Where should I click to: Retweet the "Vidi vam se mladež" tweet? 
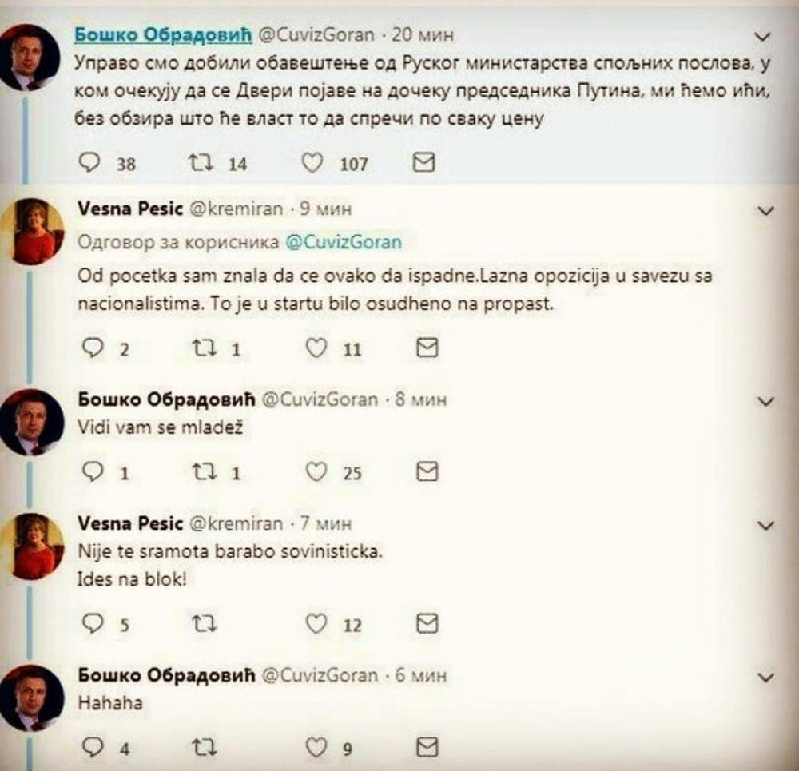point(197,473)
